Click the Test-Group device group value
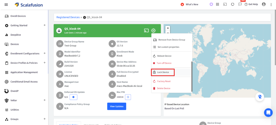Screen dimensions: 276x125 click(70, 45)
